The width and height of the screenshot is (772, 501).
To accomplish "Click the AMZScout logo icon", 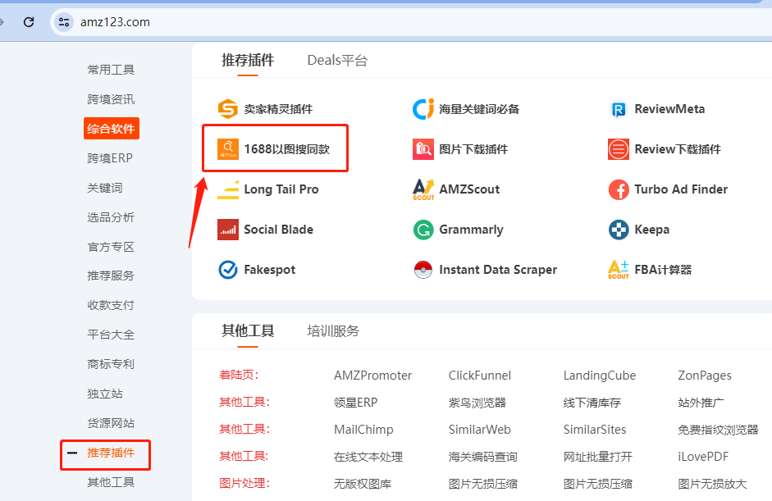I will point(423,189).
